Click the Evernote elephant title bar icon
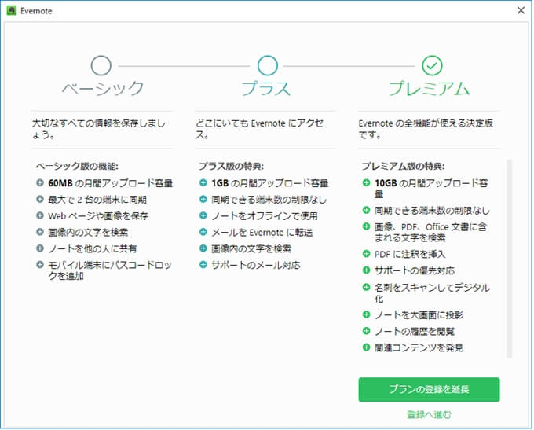 (x=12, y=10)
